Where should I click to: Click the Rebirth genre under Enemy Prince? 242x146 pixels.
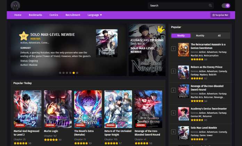[x=212, y=75]
